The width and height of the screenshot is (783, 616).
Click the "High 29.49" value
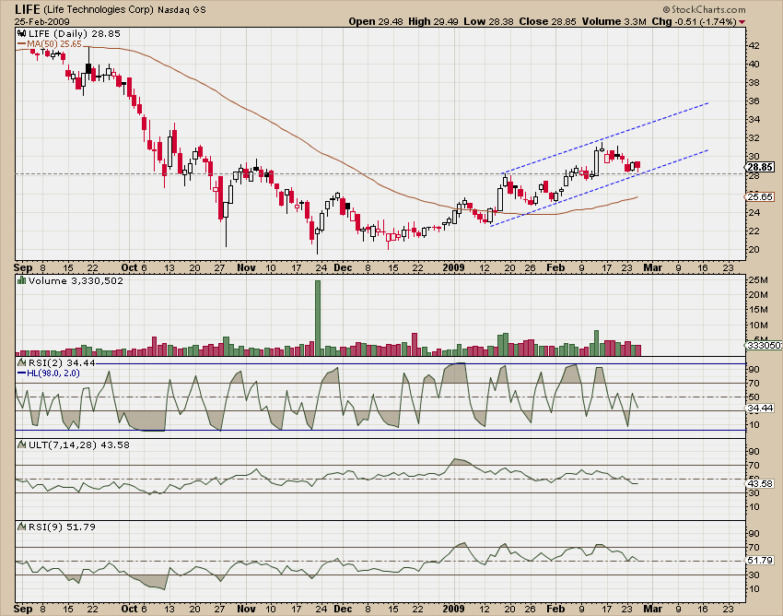pyautogui.click(x=433, y=21)
